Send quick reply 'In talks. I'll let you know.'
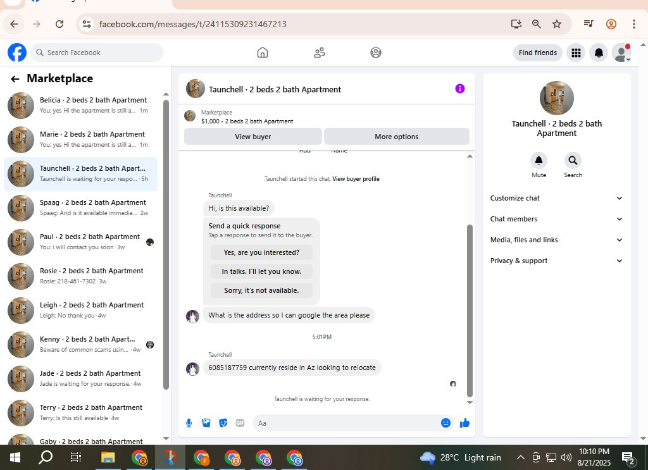 point(261,271)
